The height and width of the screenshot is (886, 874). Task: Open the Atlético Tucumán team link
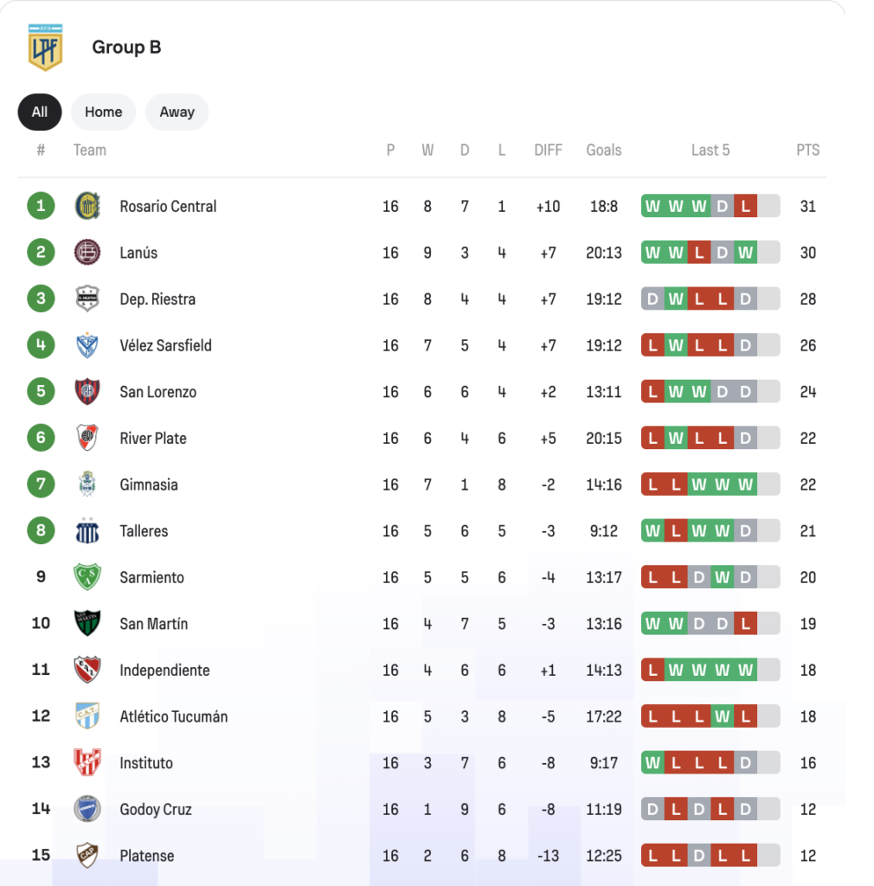point(173,716)
